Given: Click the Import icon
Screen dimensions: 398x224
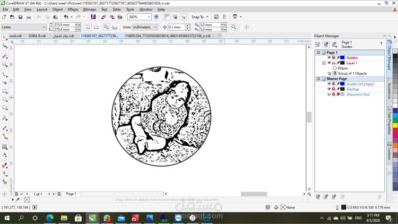Looking at the screenshot, I should (103, 17).
